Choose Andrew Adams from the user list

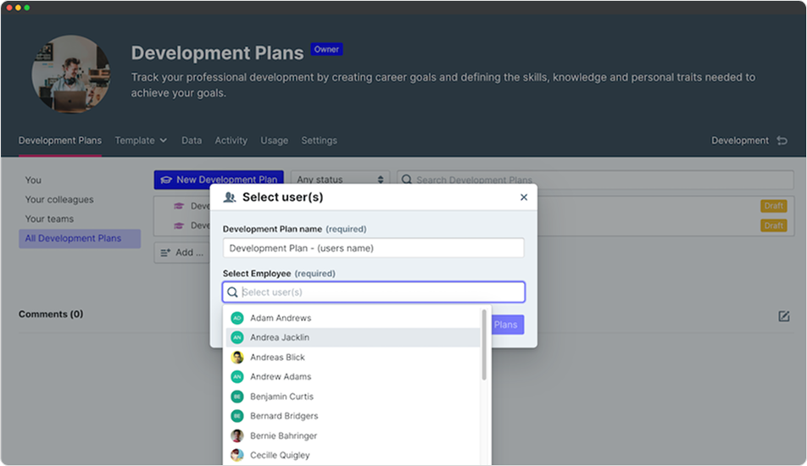281,377
